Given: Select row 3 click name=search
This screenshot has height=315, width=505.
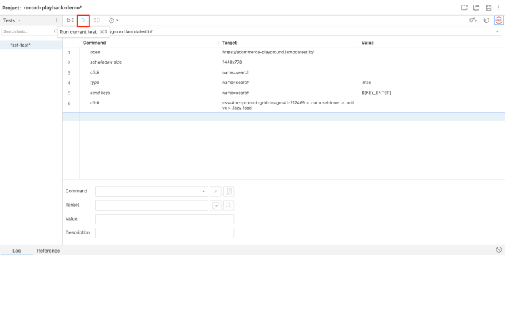Looking at the screenshot, I should pos(284,72).
